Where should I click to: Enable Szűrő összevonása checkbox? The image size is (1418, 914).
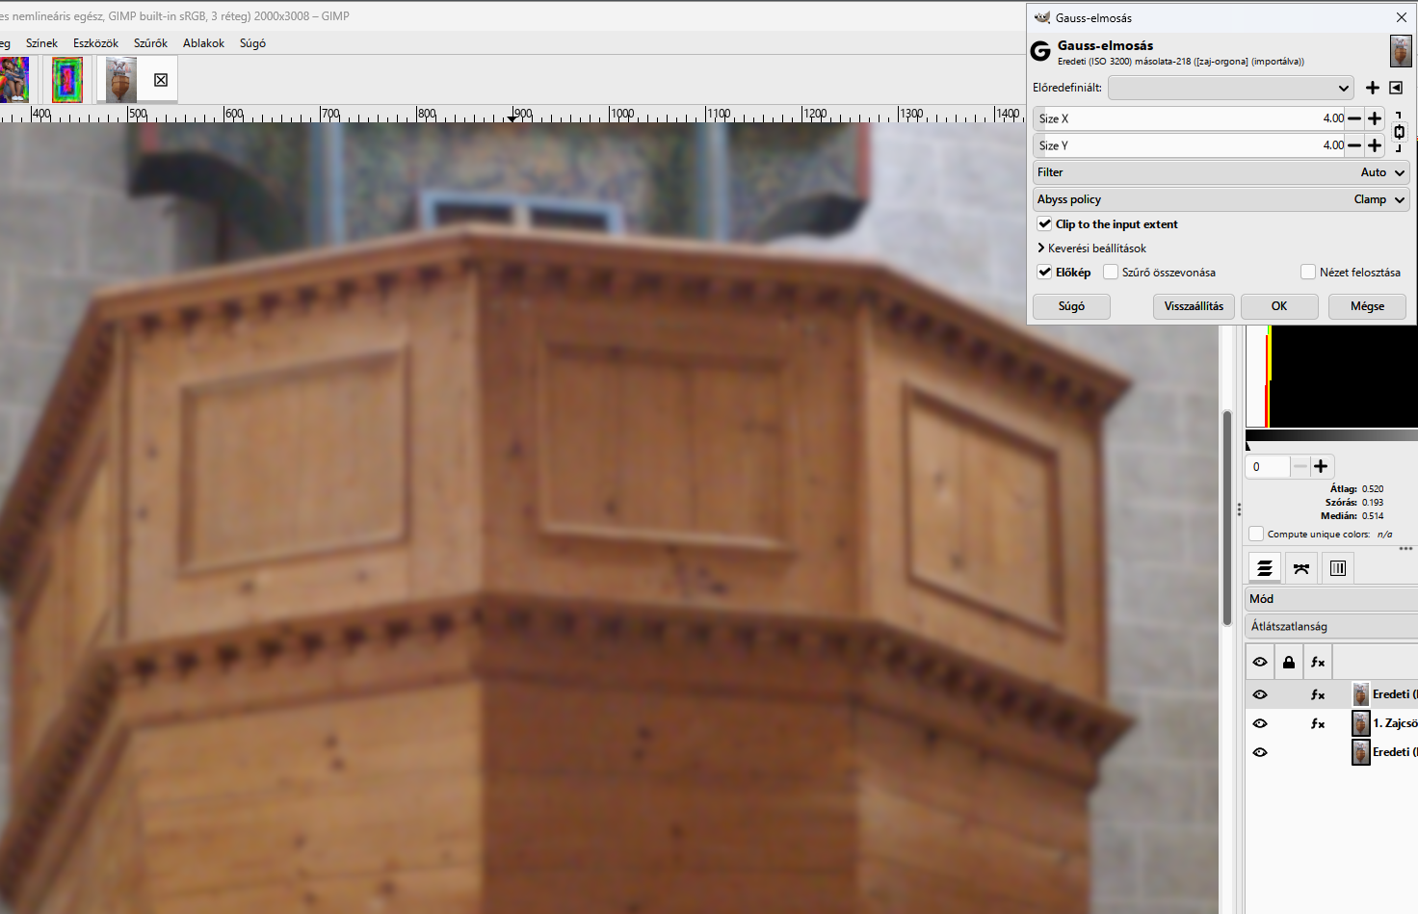tap(1111, 273)
